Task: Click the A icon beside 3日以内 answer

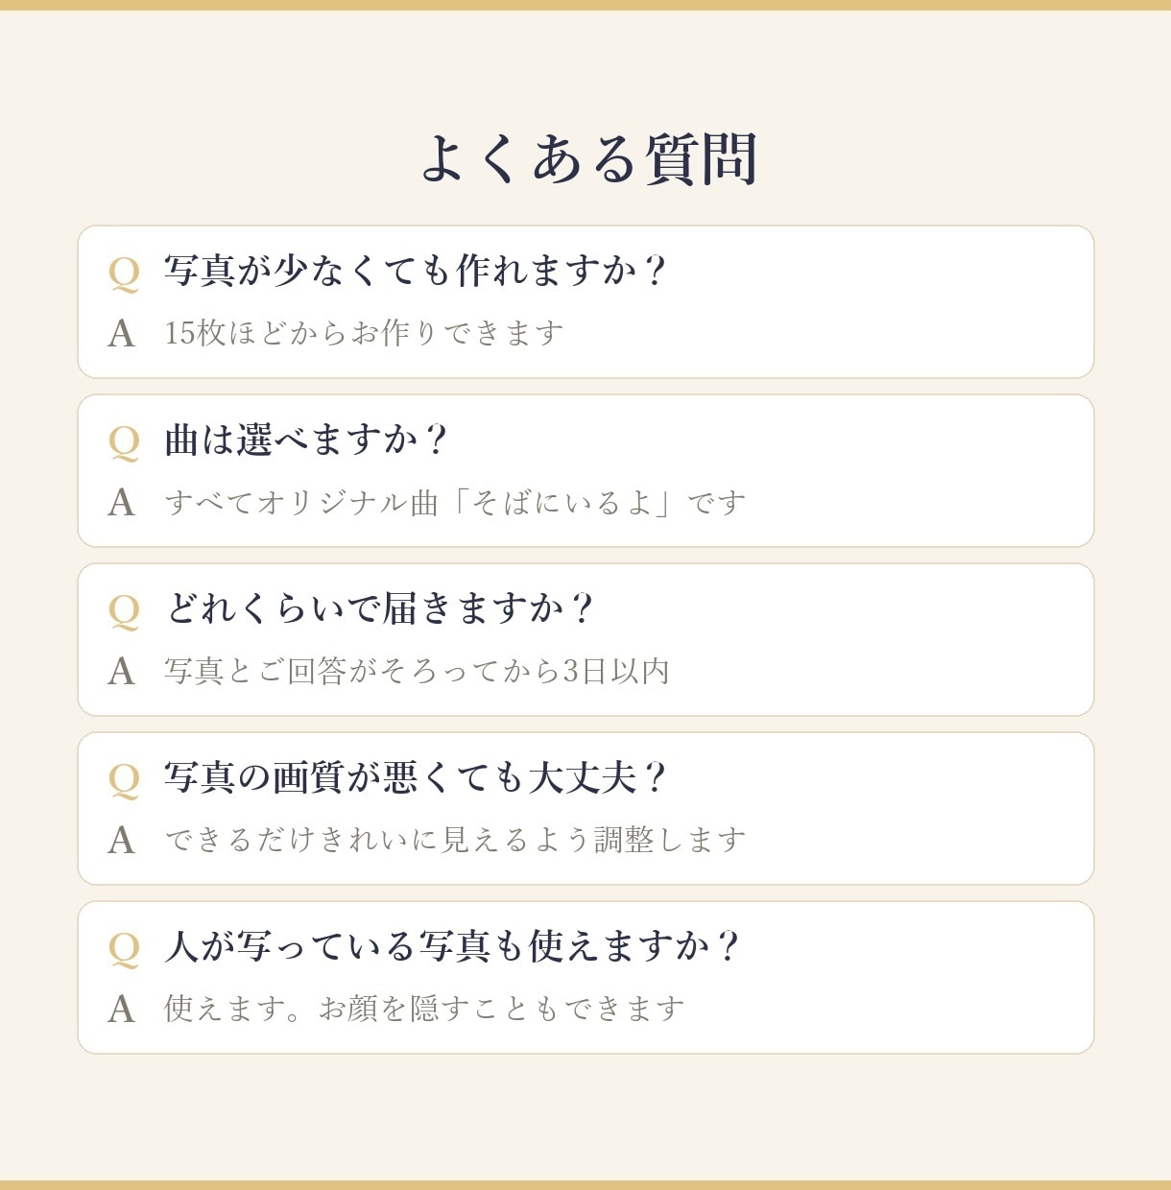Action: (121, 672)
